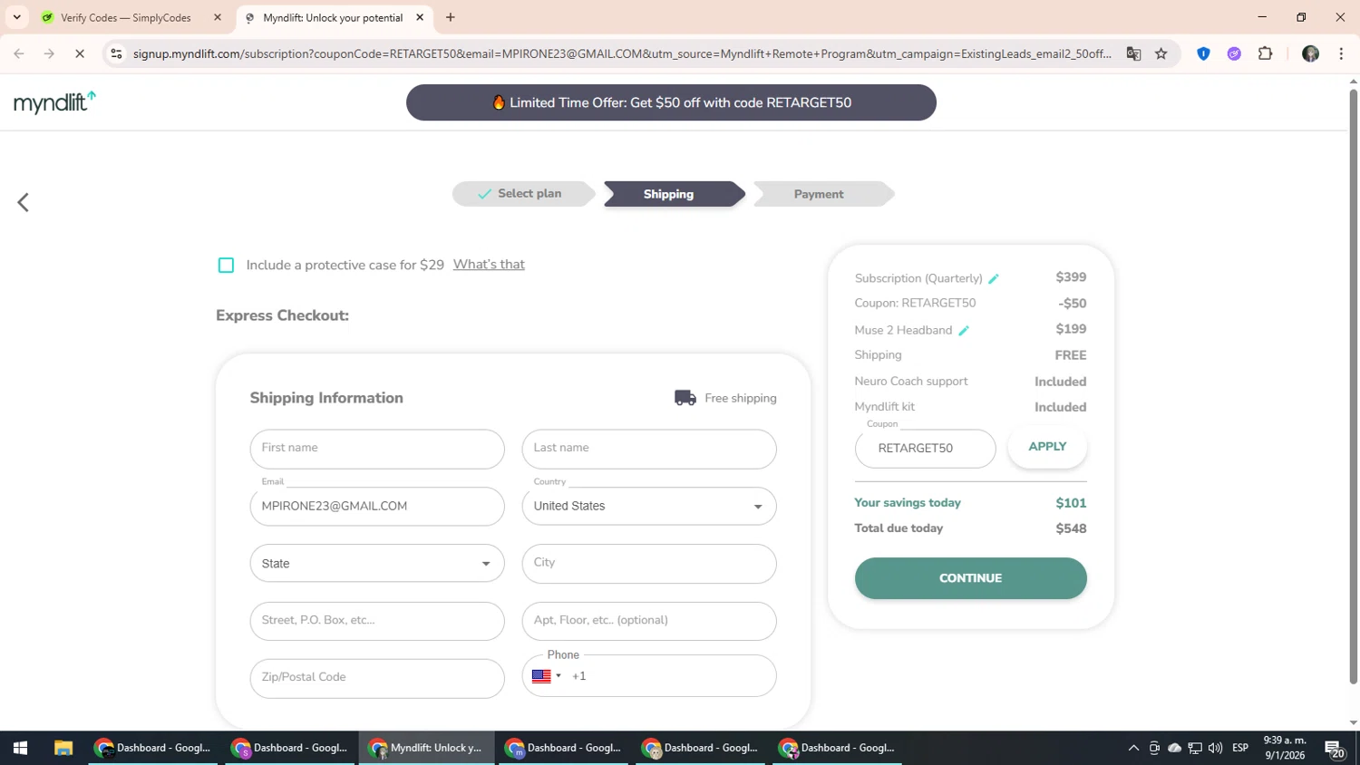Click the City field

649,564
